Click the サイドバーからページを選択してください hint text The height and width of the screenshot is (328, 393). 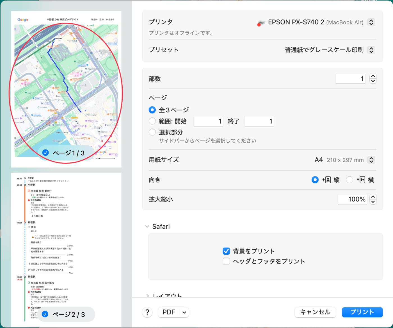point(207,141)
